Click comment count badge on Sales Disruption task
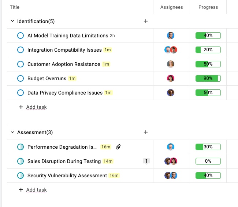 146,161
